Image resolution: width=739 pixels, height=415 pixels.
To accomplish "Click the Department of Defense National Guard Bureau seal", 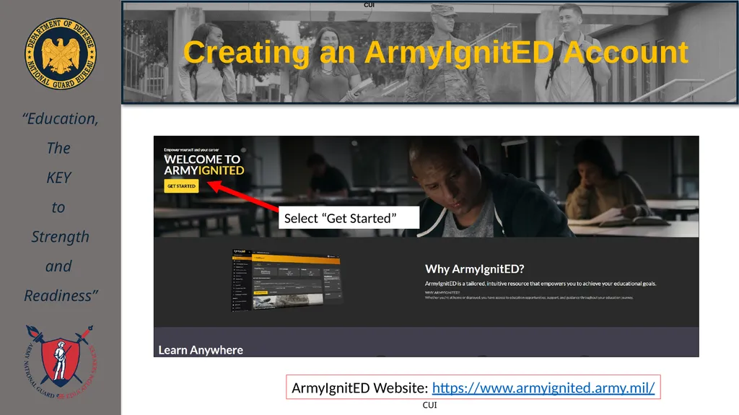I will 61,53.
